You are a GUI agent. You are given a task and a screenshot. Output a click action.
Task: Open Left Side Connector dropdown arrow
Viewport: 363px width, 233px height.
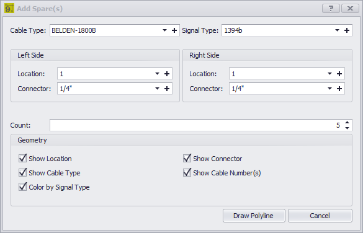pyautogui.click(x=157, y=89)
